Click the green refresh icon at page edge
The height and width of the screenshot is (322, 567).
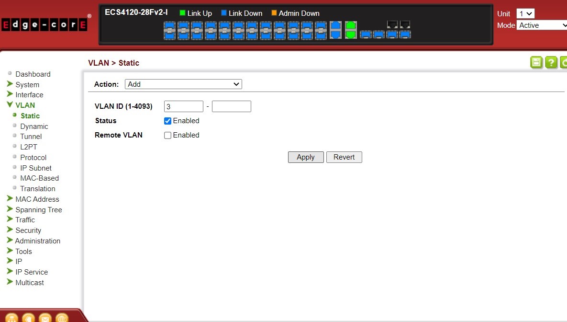(x=564, y=62)
